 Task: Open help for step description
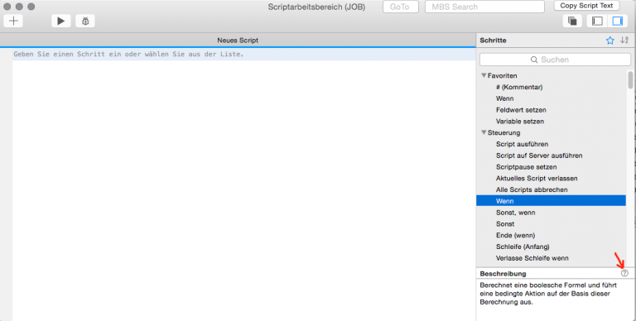coord(624,273)
